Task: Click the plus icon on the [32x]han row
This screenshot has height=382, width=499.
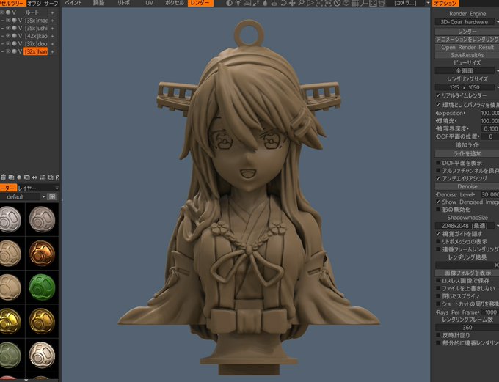Action: [x=53, y=51]
